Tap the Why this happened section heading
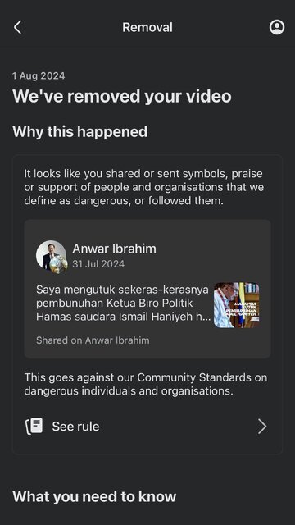Image resolution: width=295 pixels, height=525 pixels. pyautogui.click(x=80, y=131)
